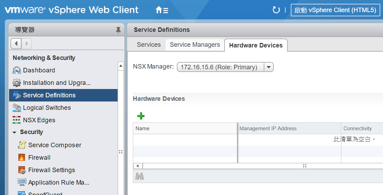Image resolution: width=383 pixels, height=195 pixels.
Task: Click the table's bottom resize grip
Action: [305, 166]
